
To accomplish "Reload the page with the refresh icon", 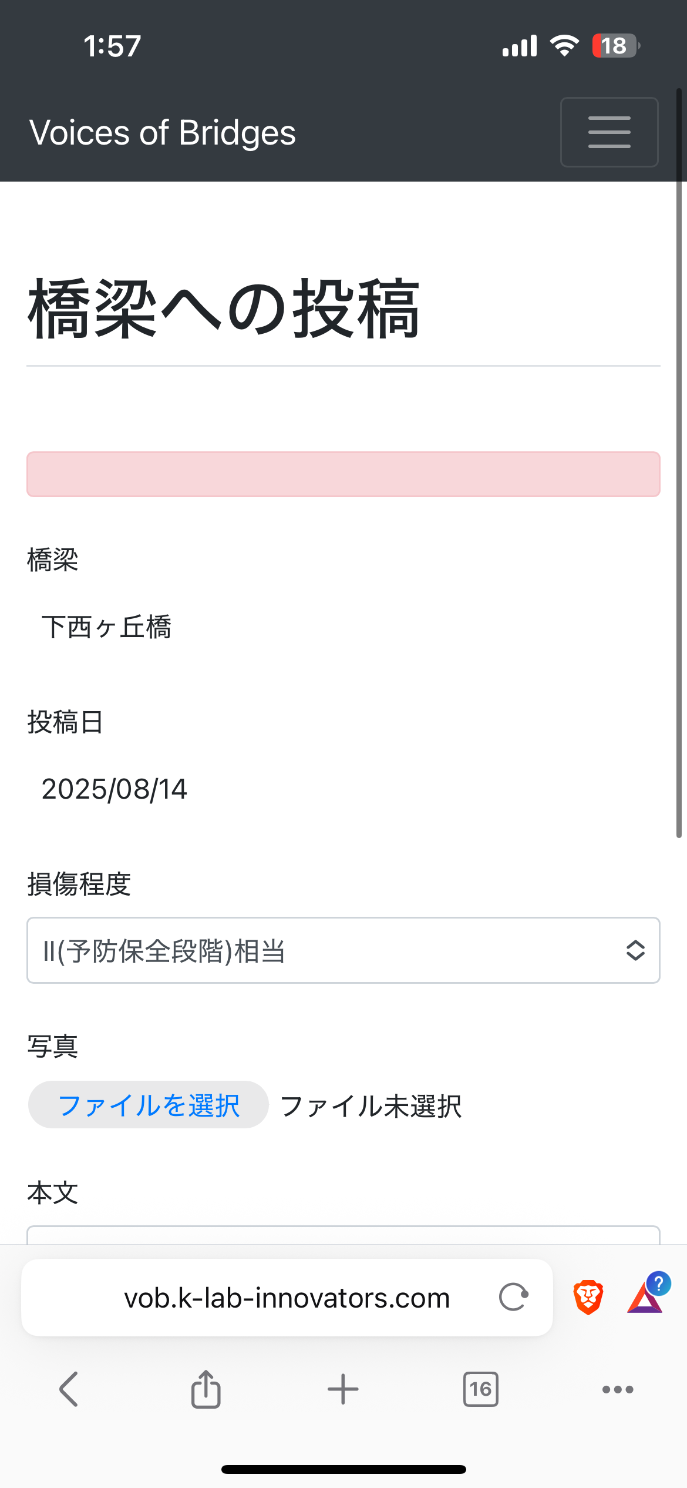I will click(x=514, y=1297).
